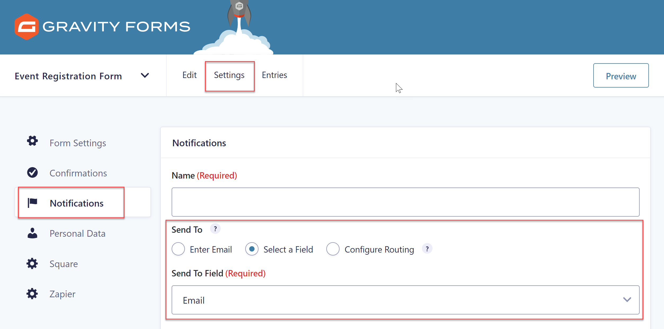Select the Select a Field radio option
Viewport: 664px width, 329px height.
[252, 249]
